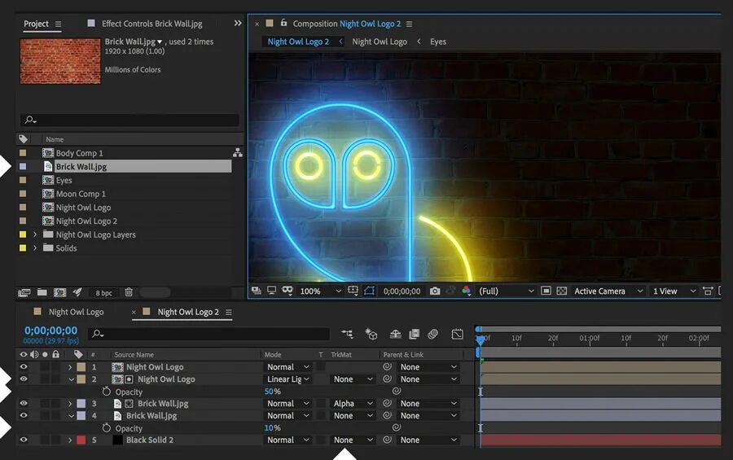Open Composition panel menu icon
The height and width of the screenshot is (460, 733).
409,24
